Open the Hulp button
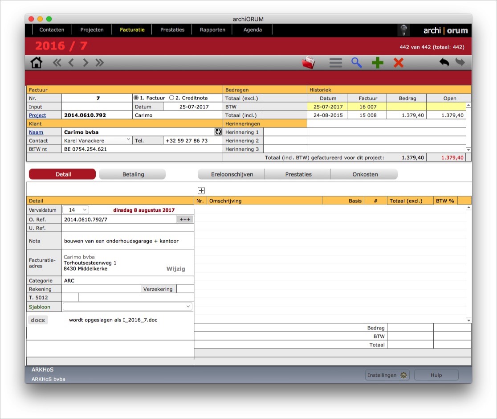 [436, 375]
